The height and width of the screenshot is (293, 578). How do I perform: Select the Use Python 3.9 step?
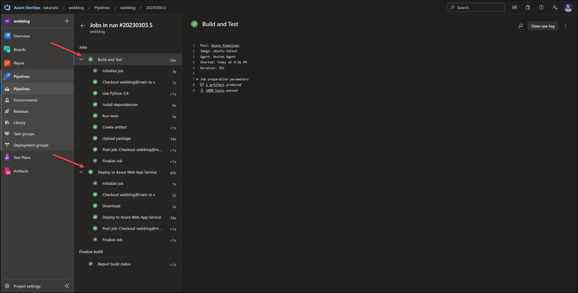click(x=128, y=94)
